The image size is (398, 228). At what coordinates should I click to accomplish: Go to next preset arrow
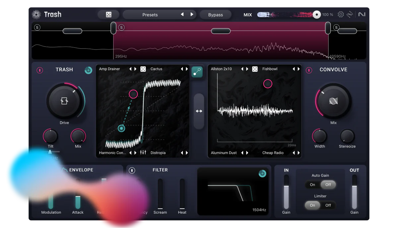click(x=192, y=15)
